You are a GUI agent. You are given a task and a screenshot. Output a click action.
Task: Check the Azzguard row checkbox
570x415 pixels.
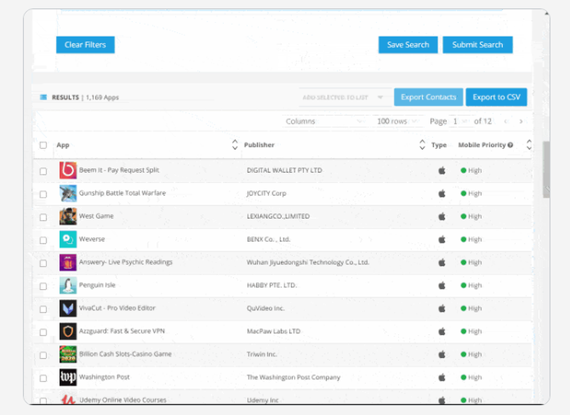pyautogui.click(x=43, y=332)
